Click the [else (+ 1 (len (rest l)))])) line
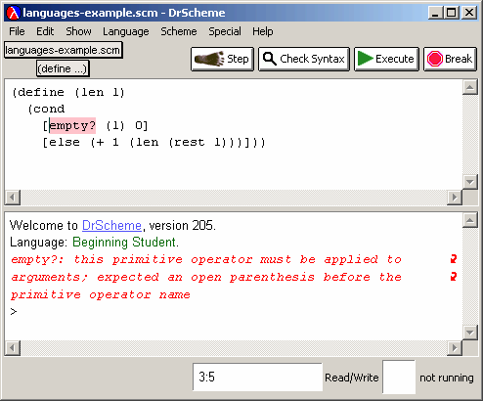 (x=154, y=143)
